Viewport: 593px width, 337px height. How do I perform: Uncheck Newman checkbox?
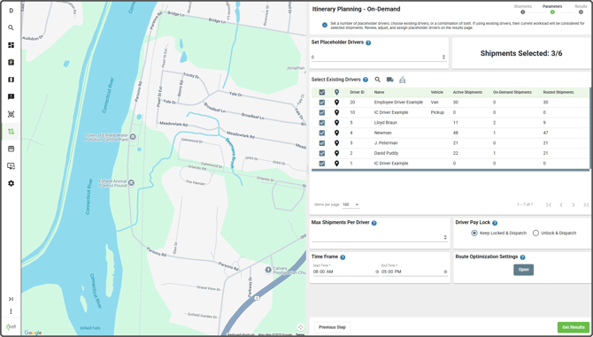(322, 133)
